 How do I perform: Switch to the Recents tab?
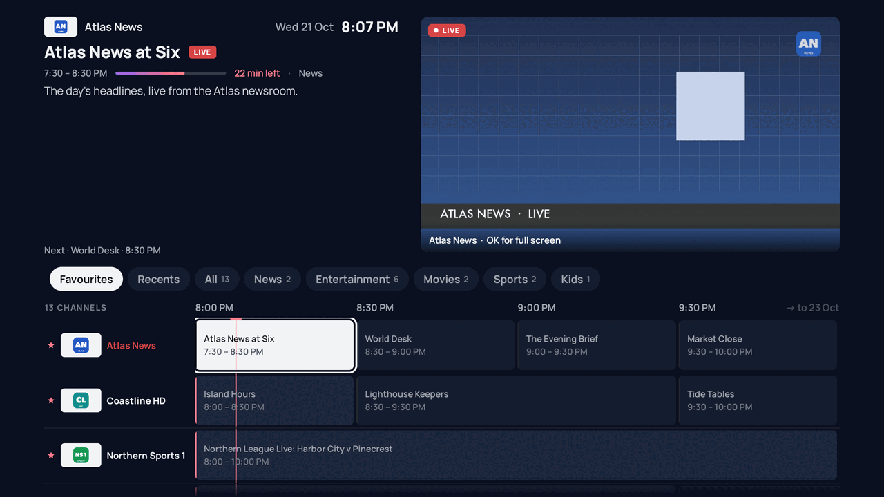pos(159,279)
